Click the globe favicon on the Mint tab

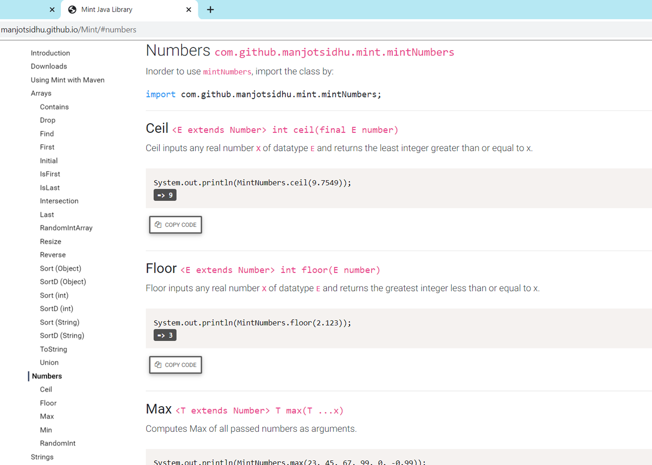[x=72, y=10]
